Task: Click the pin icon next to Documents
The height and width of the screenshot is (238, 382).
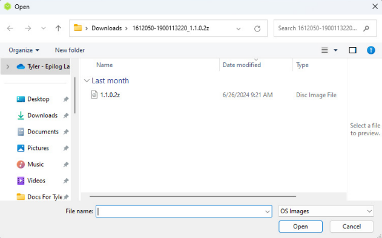Action: (66, 132)
